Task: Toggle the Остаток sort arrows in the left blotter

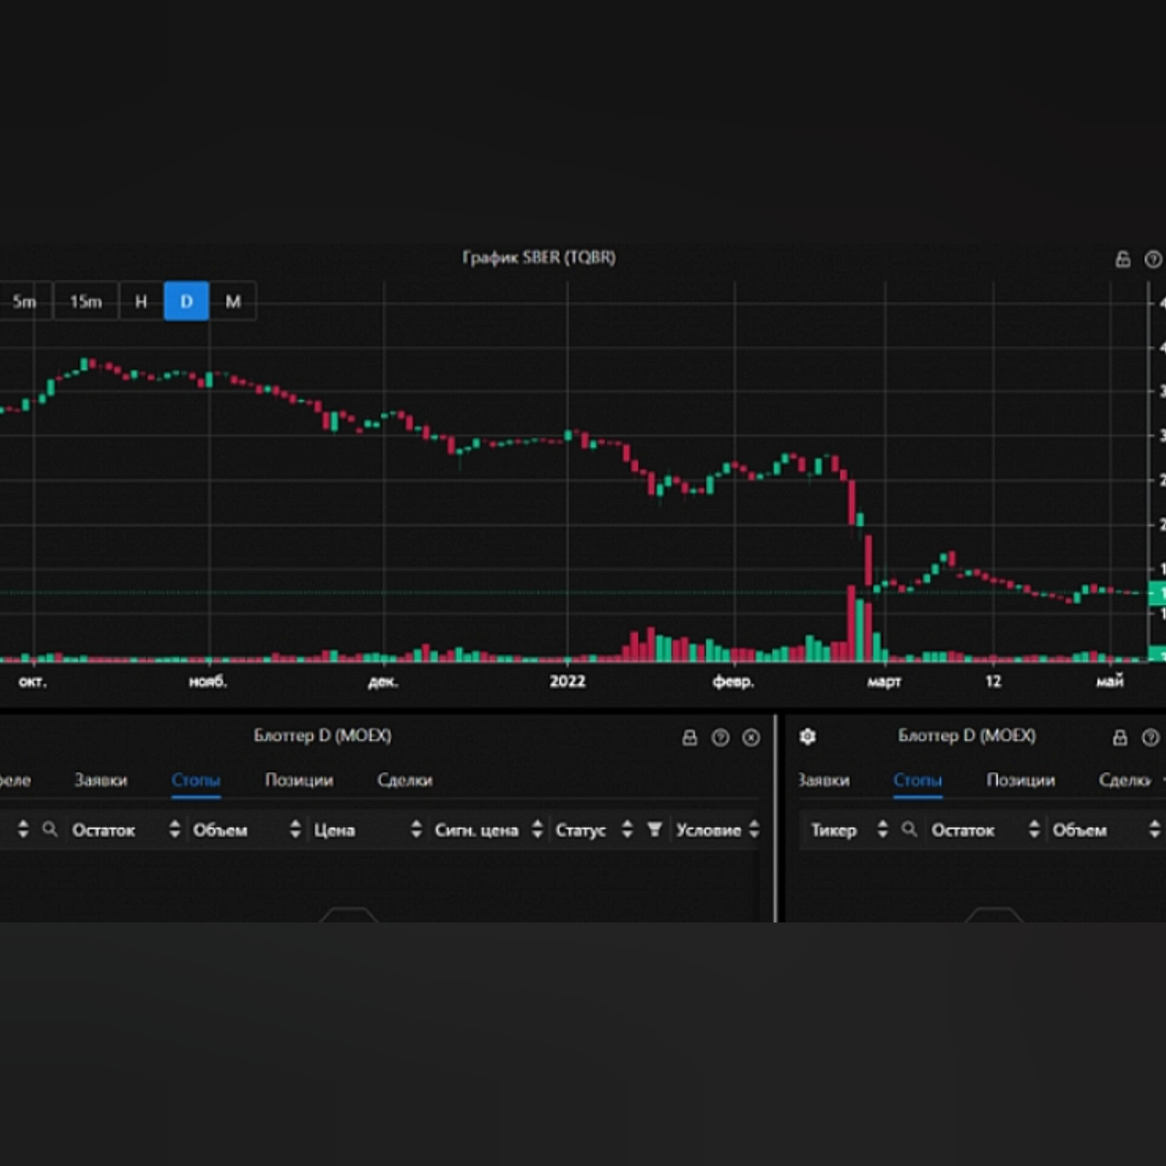Action: (174, 829)
